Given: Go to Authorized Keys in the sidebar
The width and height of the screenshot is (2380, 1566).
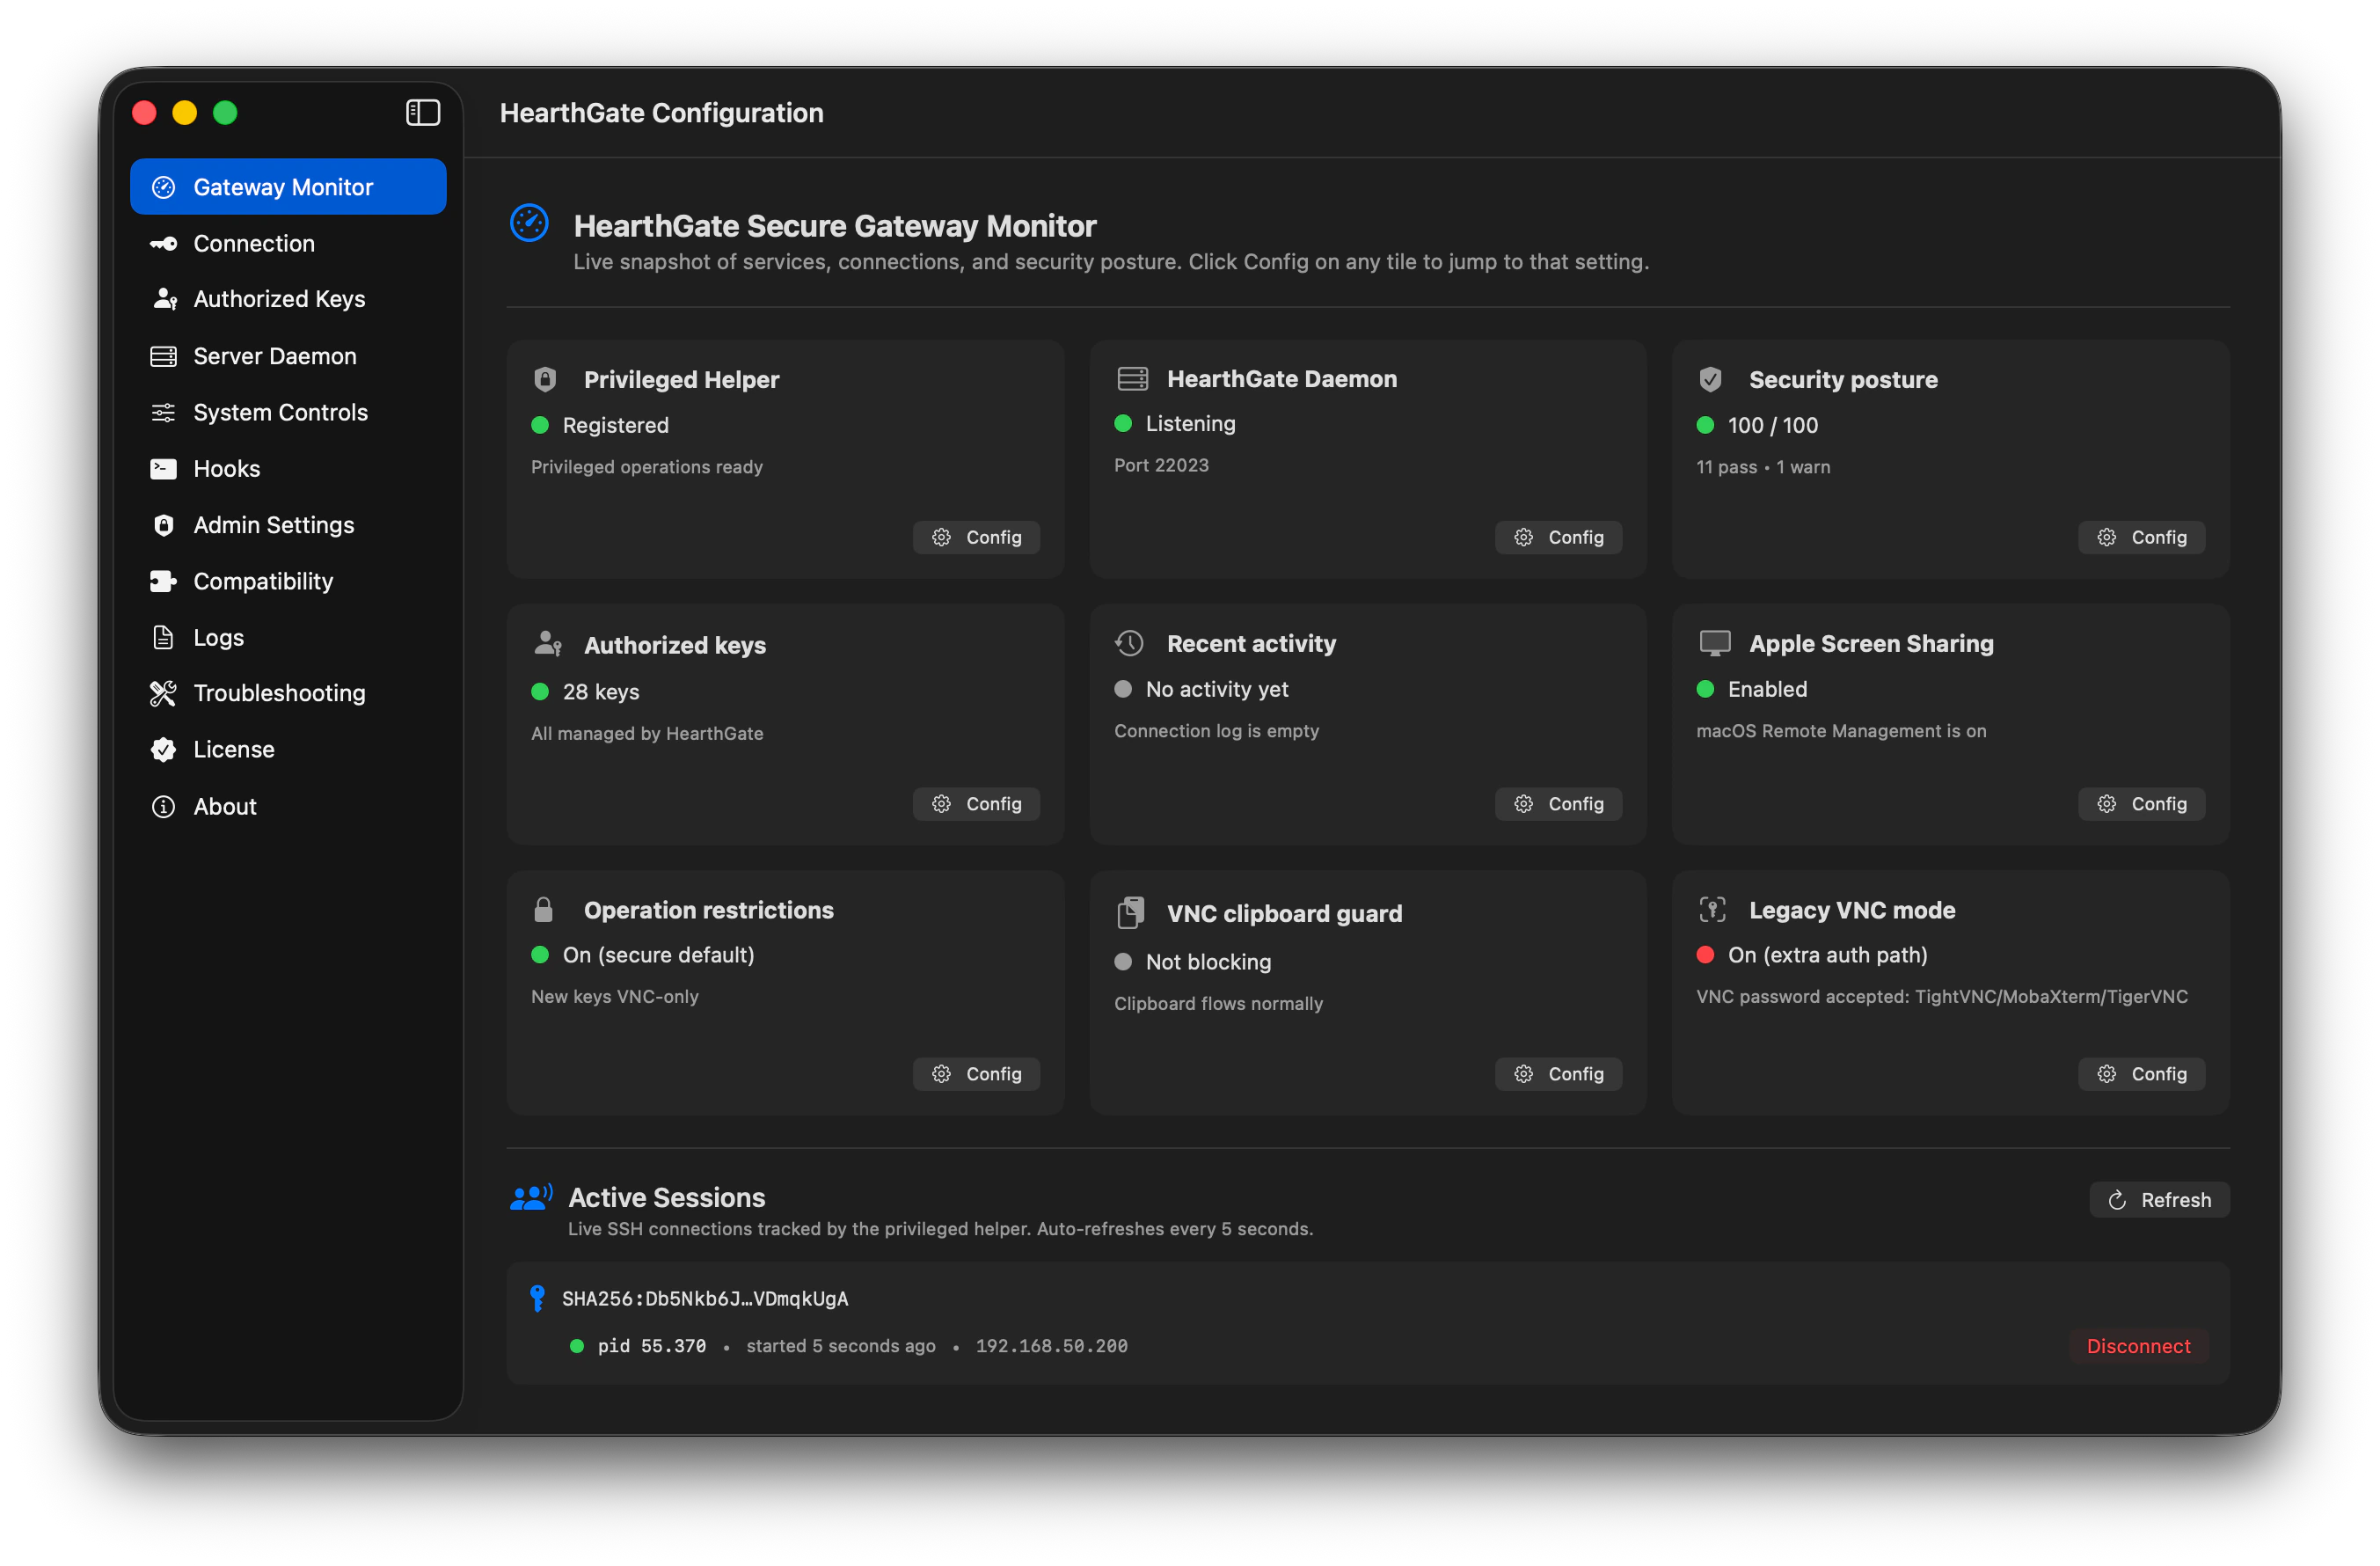Looking at the screenshot, I should coord(288,299).
